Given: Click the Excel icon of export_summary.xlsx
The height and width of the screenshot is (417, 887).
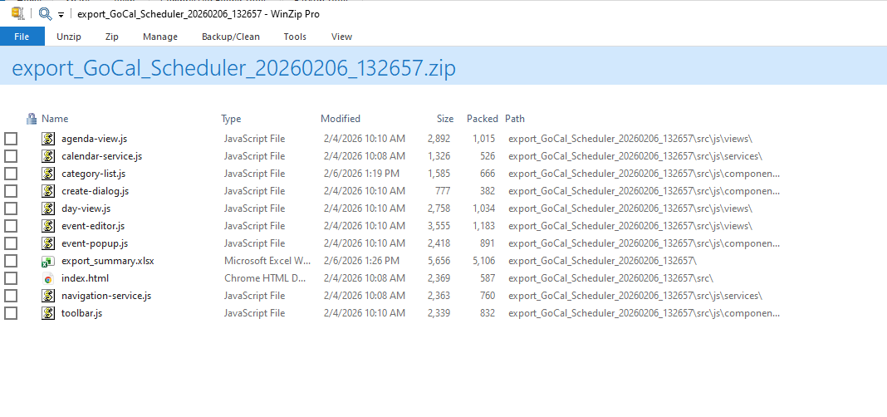Looking at the screenshot, I should click(x=48, y=262).
